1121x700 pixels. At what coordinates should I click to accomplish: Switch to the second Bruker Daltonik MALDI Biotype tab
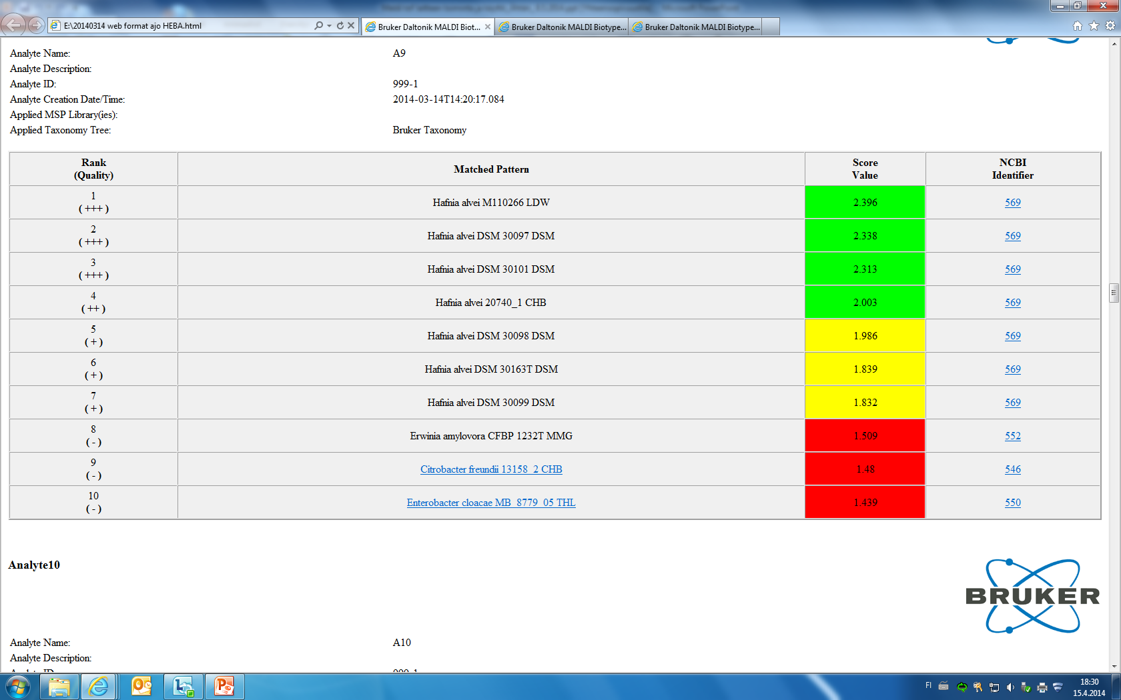tap(561, 27)
